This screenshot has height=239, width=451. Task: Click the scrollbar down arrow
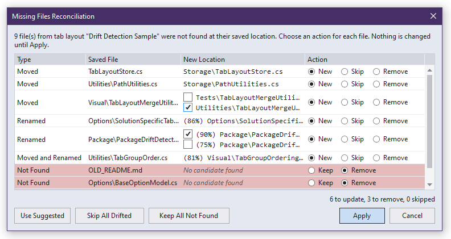point(430,185)
